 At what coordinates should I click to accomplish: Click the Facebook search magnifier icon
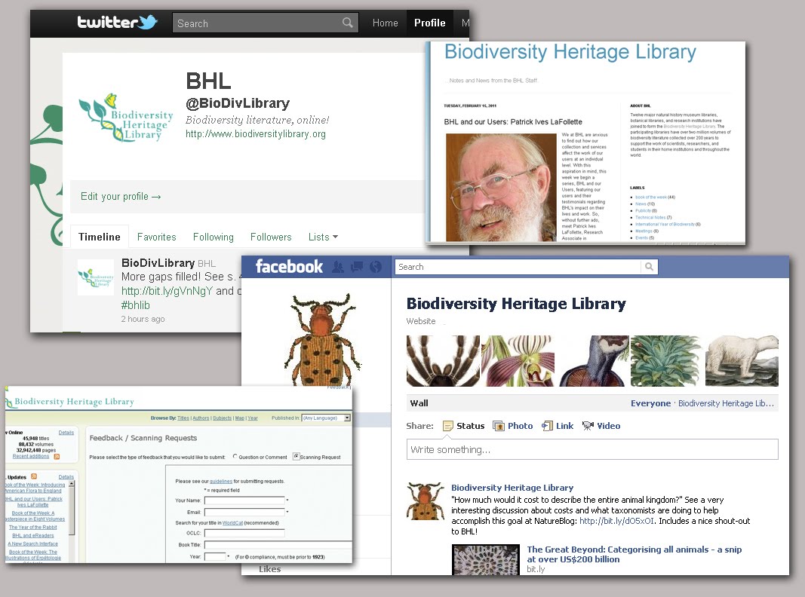point(648,267)
